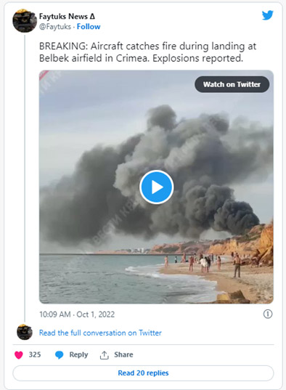Image resolution: width=286 pixels, height=390 pixels.
Task: Click the tweet info icon
Action: 268,314
